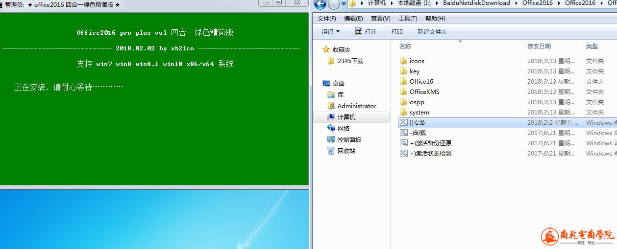Viewport: 617px width, 249px height.
Task: Click the 正在安装 status line in console
Action: (68, 87)
